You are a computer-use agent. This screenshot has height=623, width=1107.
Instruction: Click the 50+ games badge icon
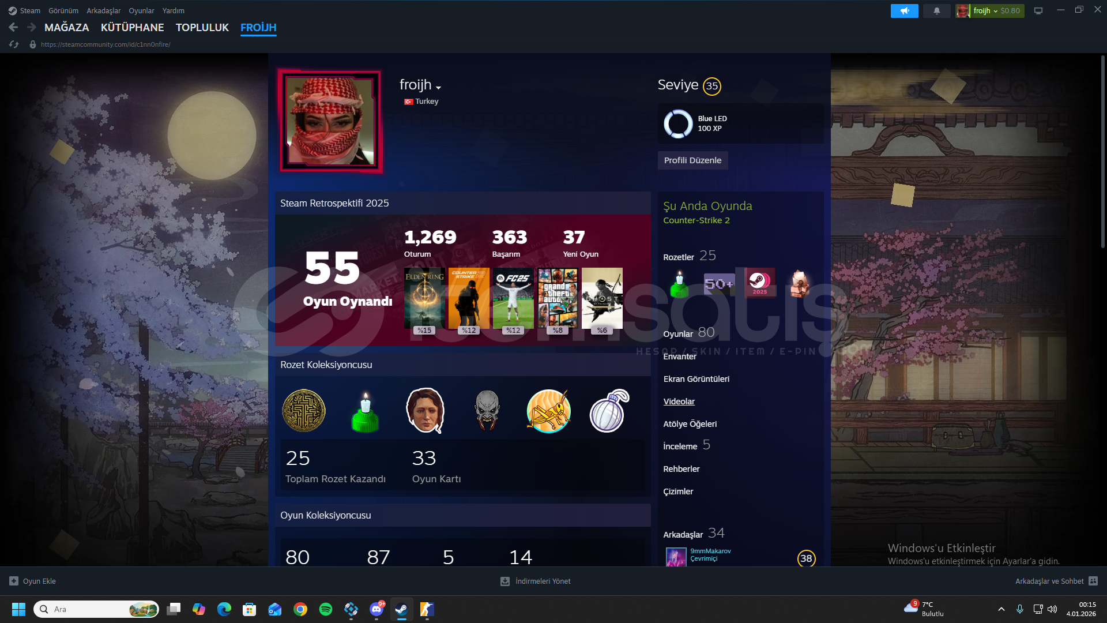coord(719,283)
